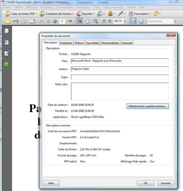Screen dimensions: 183x191
Task: Switch to the Polices tab
Action: [x=79, y=43]
